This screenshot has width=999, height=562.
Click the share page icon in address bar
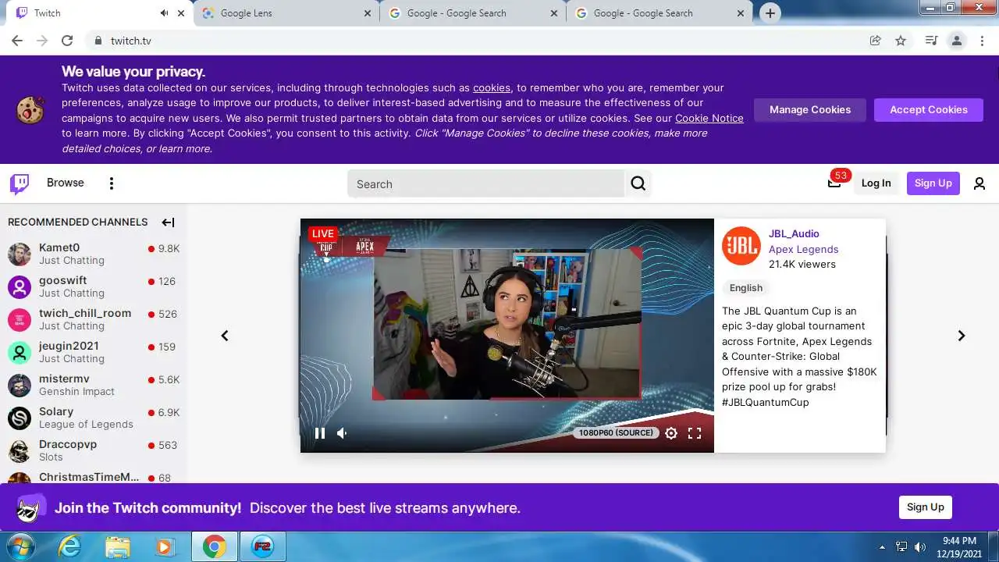[876, 41]
